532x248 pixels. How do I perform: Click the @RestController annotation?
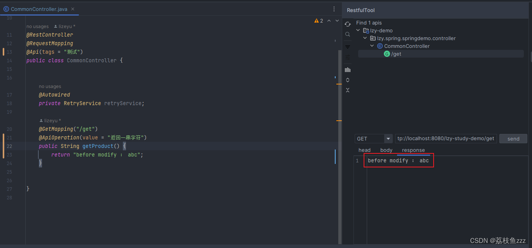50,35
